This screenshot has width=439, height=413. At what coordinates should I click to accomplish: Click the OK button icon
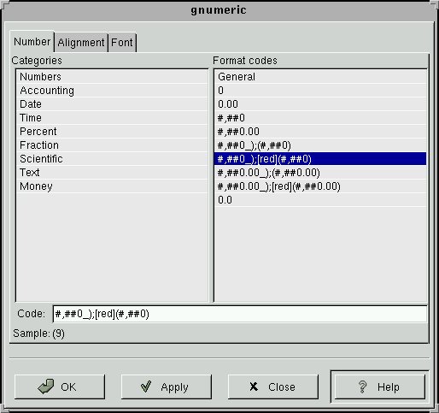(x=45, y=386)
